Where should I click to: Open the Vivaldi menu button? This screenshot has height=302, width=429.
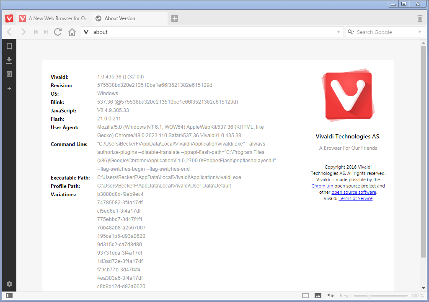point(9,18)
